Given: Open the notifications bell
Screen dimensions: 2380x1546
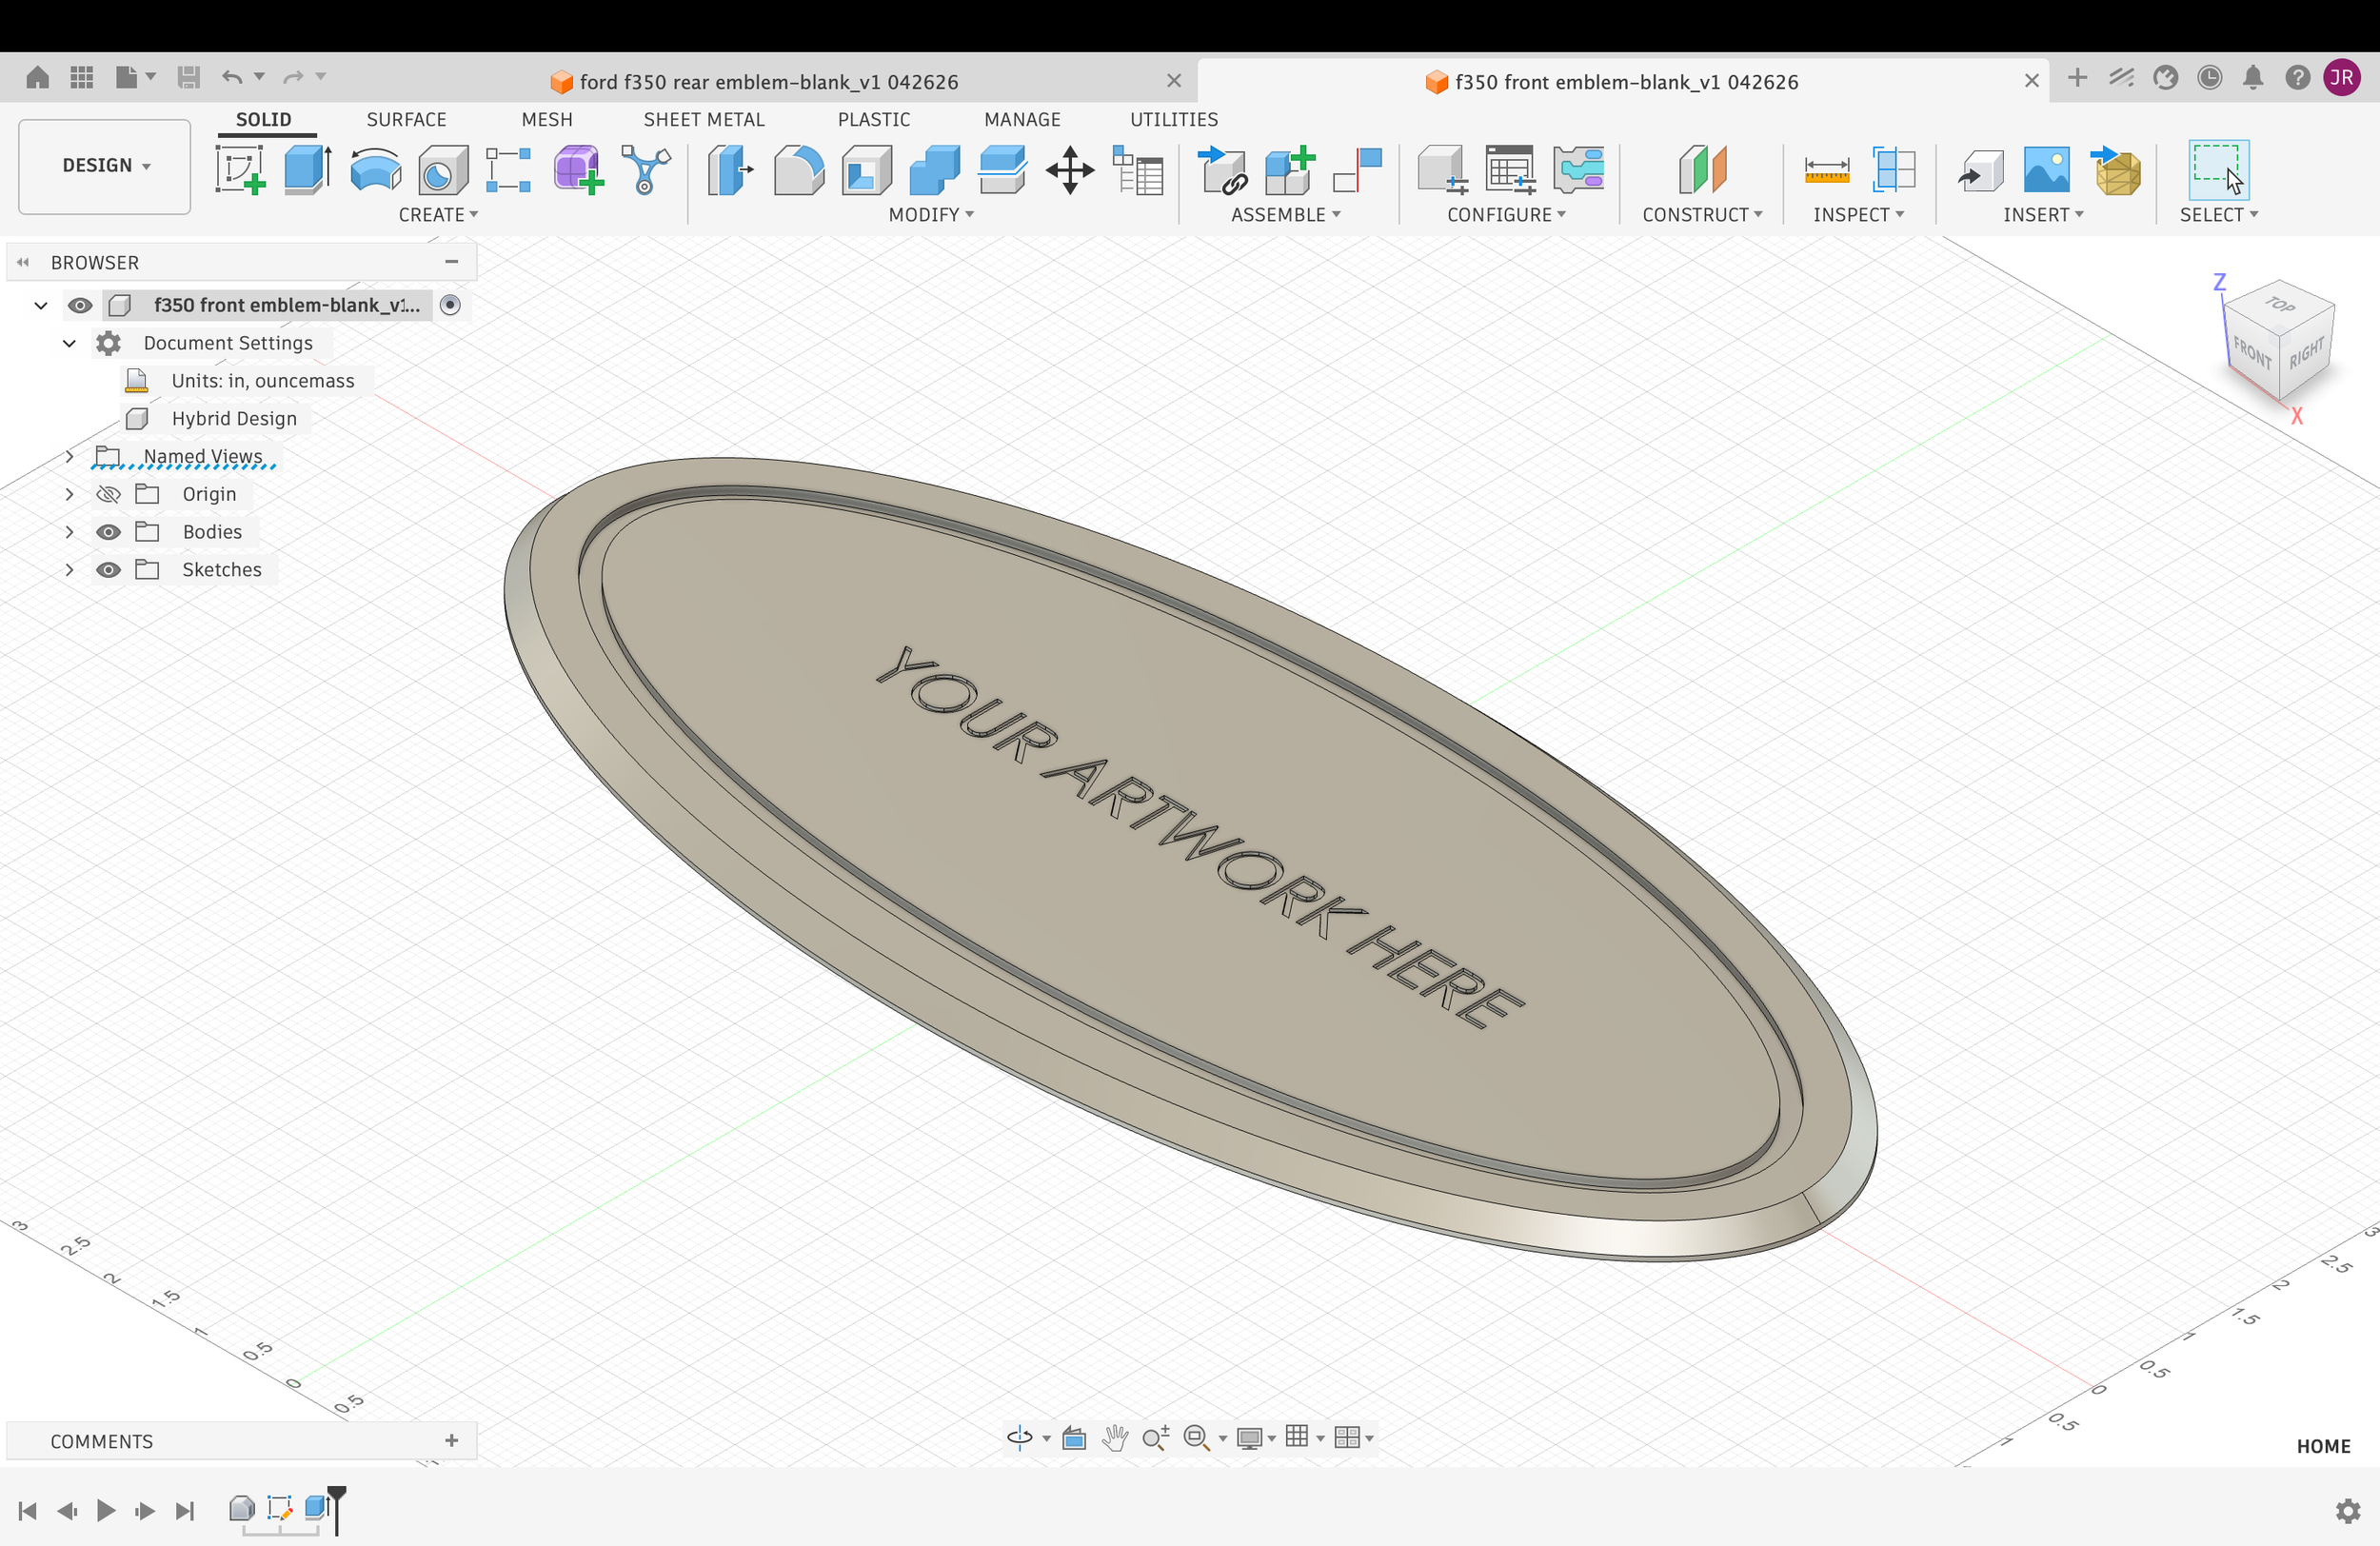Looking at the screenshot, I should [2253, 78].
